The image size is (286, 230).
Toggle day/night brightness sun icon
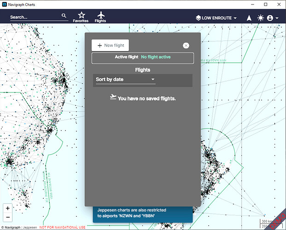coord(261,18)
